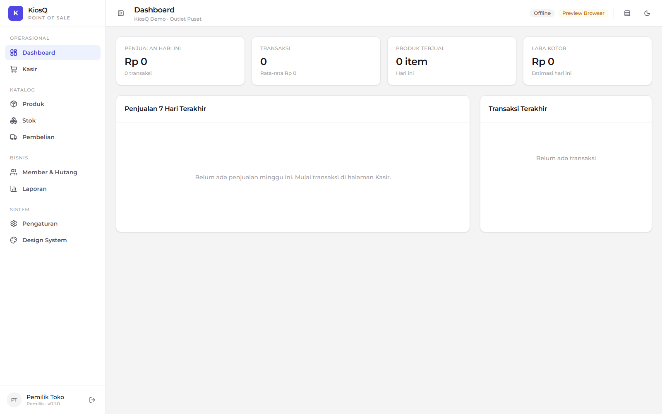Click the PT user avatar
This screenshot has width=662, height=414.
pos(14,400)
